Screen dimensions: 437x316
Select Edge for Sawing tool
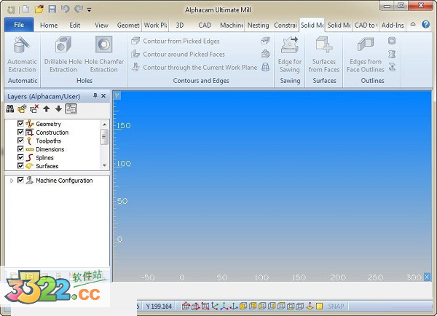(290, 55)
